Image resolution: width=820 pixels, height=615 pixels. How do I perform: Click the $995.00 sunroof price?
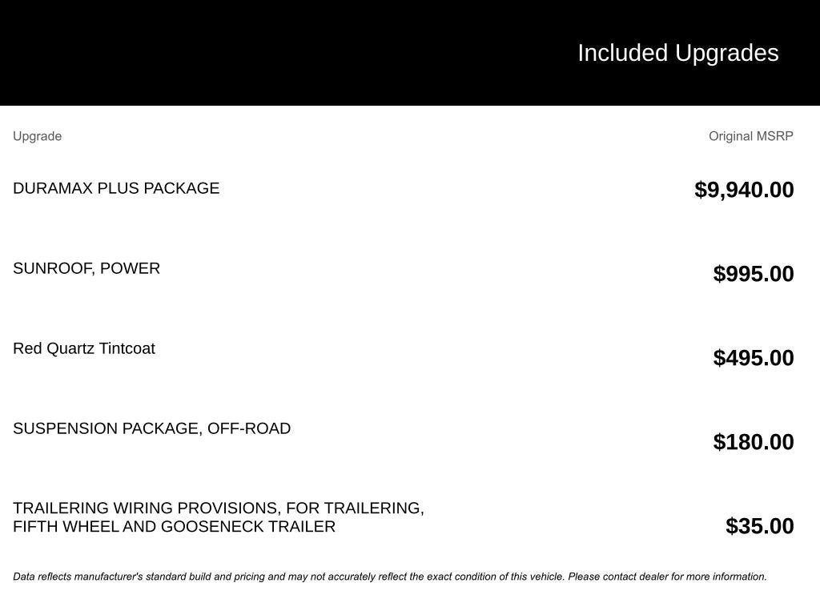click(753, 274)
